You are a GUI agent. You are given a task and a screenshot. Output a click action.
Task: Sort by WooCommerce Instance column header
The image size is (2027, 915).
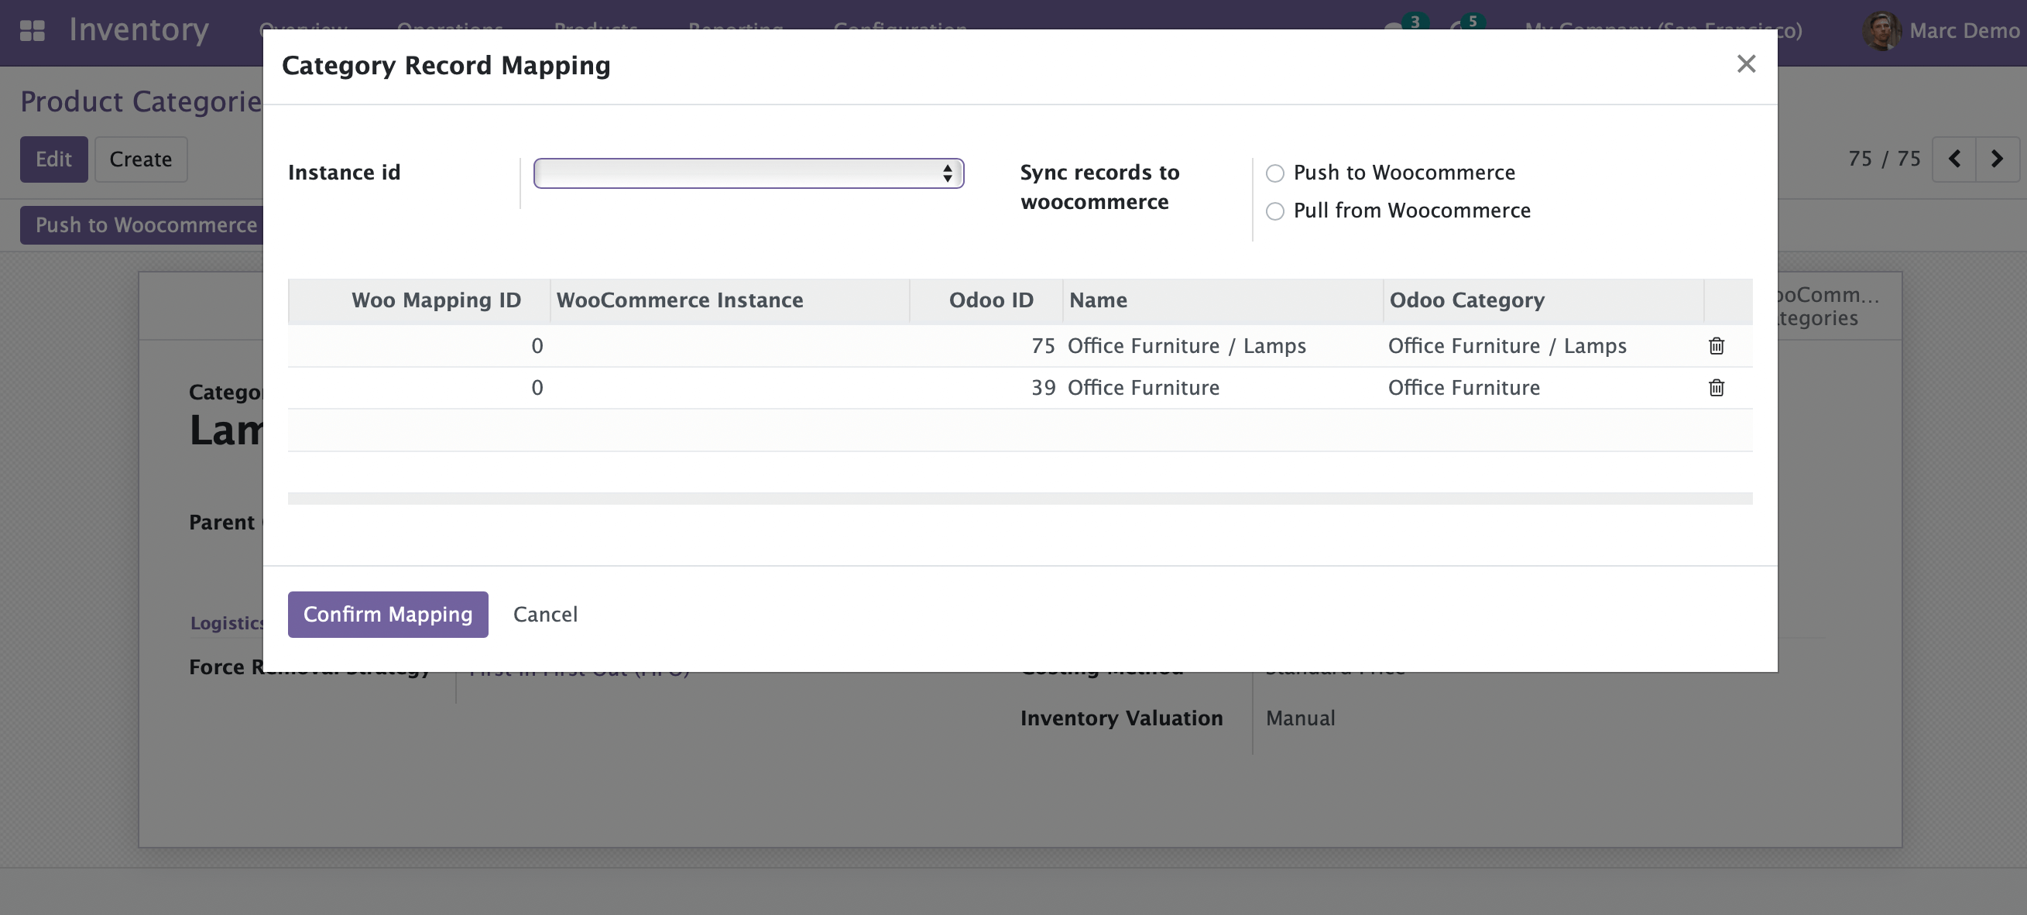point(679,300)
